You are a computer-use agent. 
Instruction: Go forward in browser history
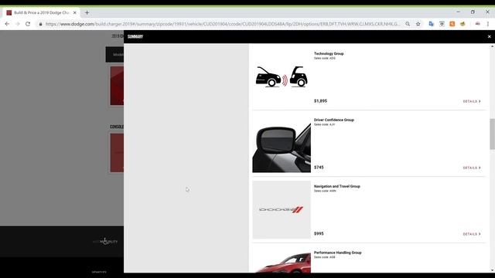(17, 24)
